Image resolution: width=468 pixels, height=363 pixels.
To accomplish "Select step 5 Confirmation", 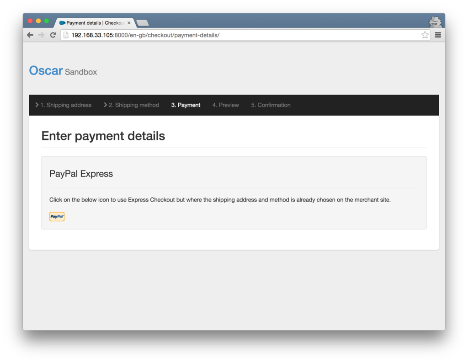I will pyautogui.click(x=271, y=105).
